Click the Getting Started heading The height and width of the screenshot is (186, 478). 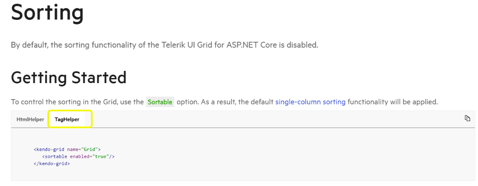pyautogui.click(x=69, y=78)
